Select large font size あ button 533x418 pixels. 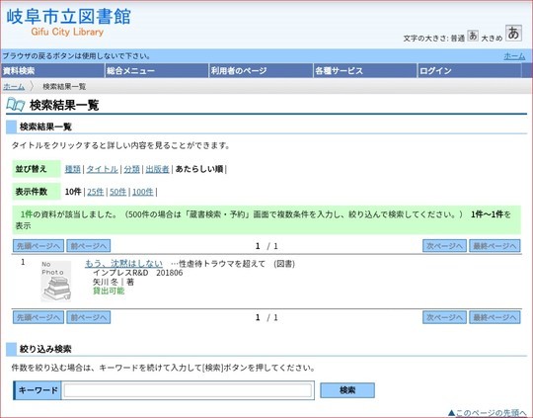pos(513,33)
